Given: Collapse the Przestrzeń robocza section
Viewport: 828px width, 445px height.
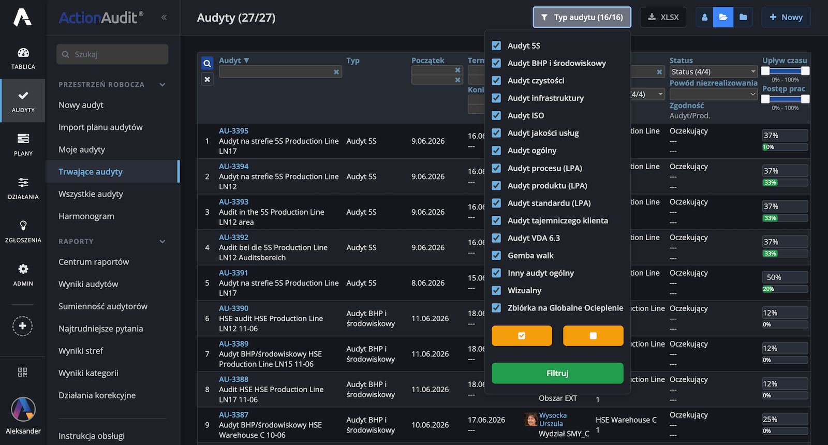Looking at the screenshot, I should click(162, 84).
